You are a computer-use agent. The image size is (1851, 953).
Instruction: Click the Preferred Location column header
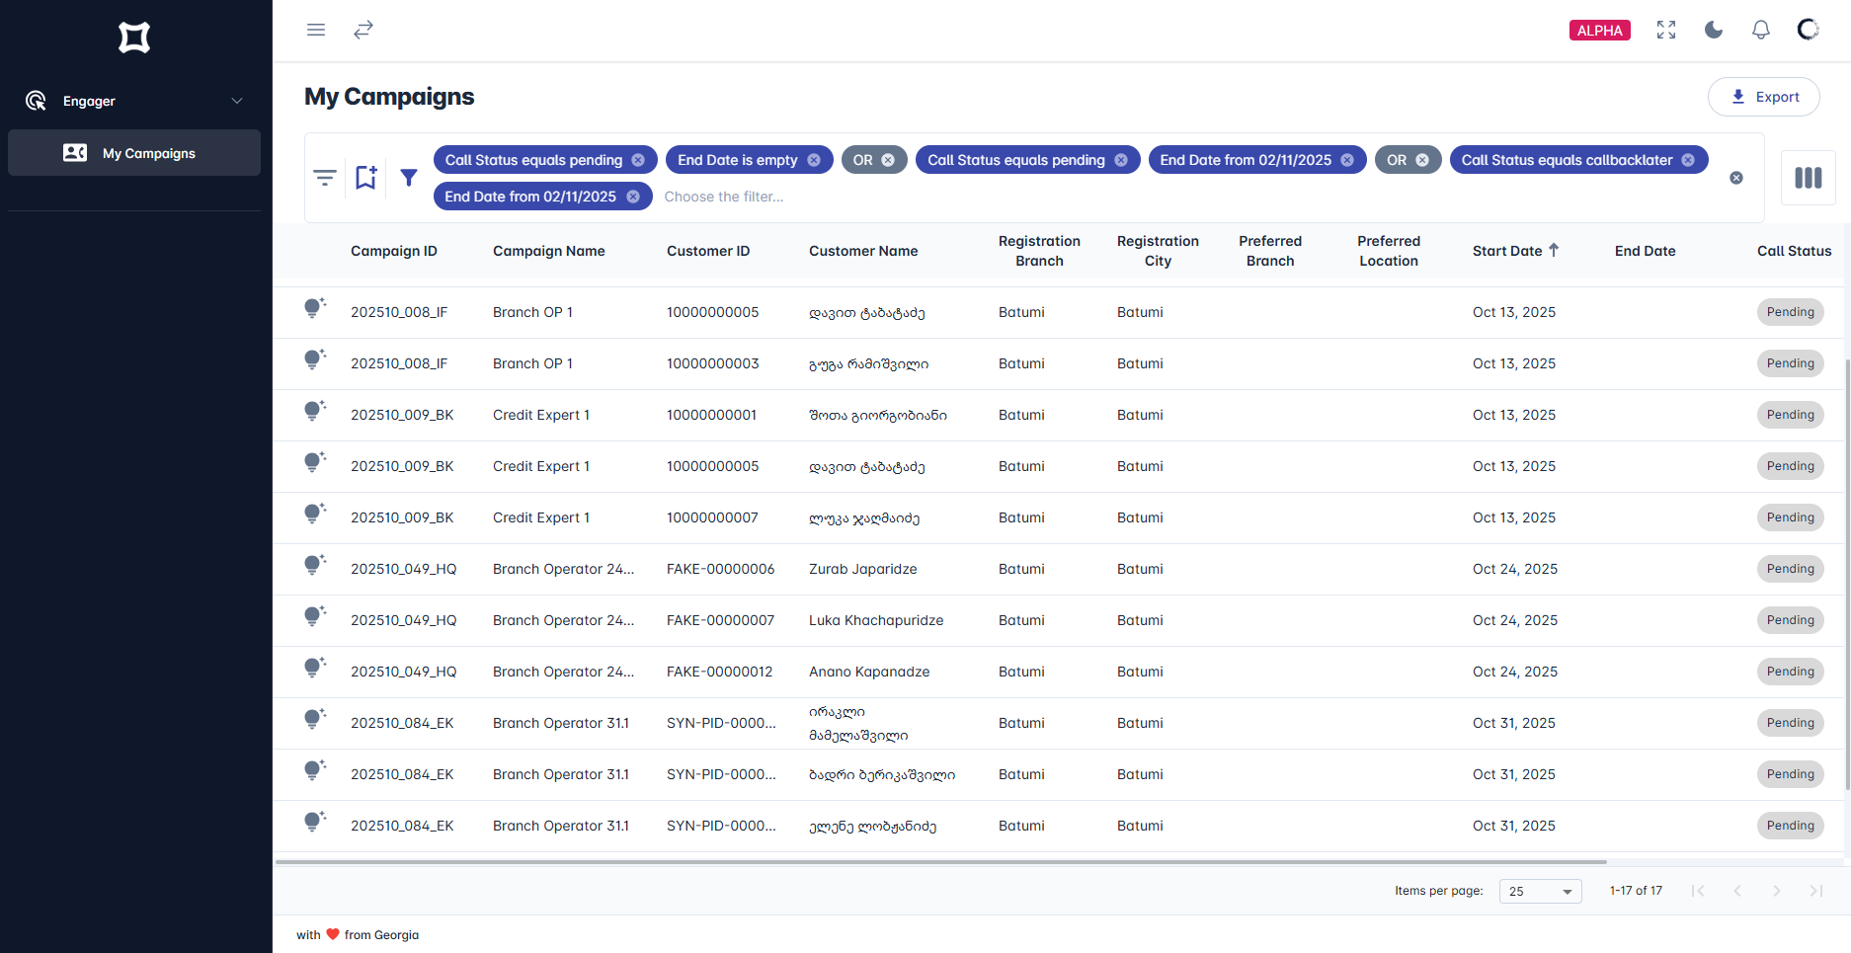coord(1389,251)
